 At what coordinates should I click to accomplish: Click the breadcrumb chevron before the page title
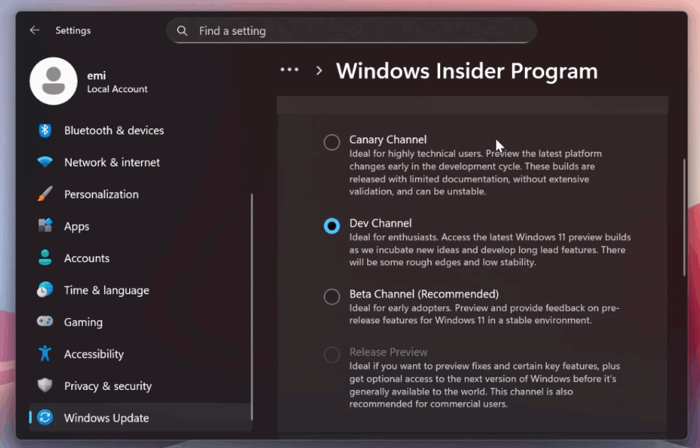tap(319, 70)
